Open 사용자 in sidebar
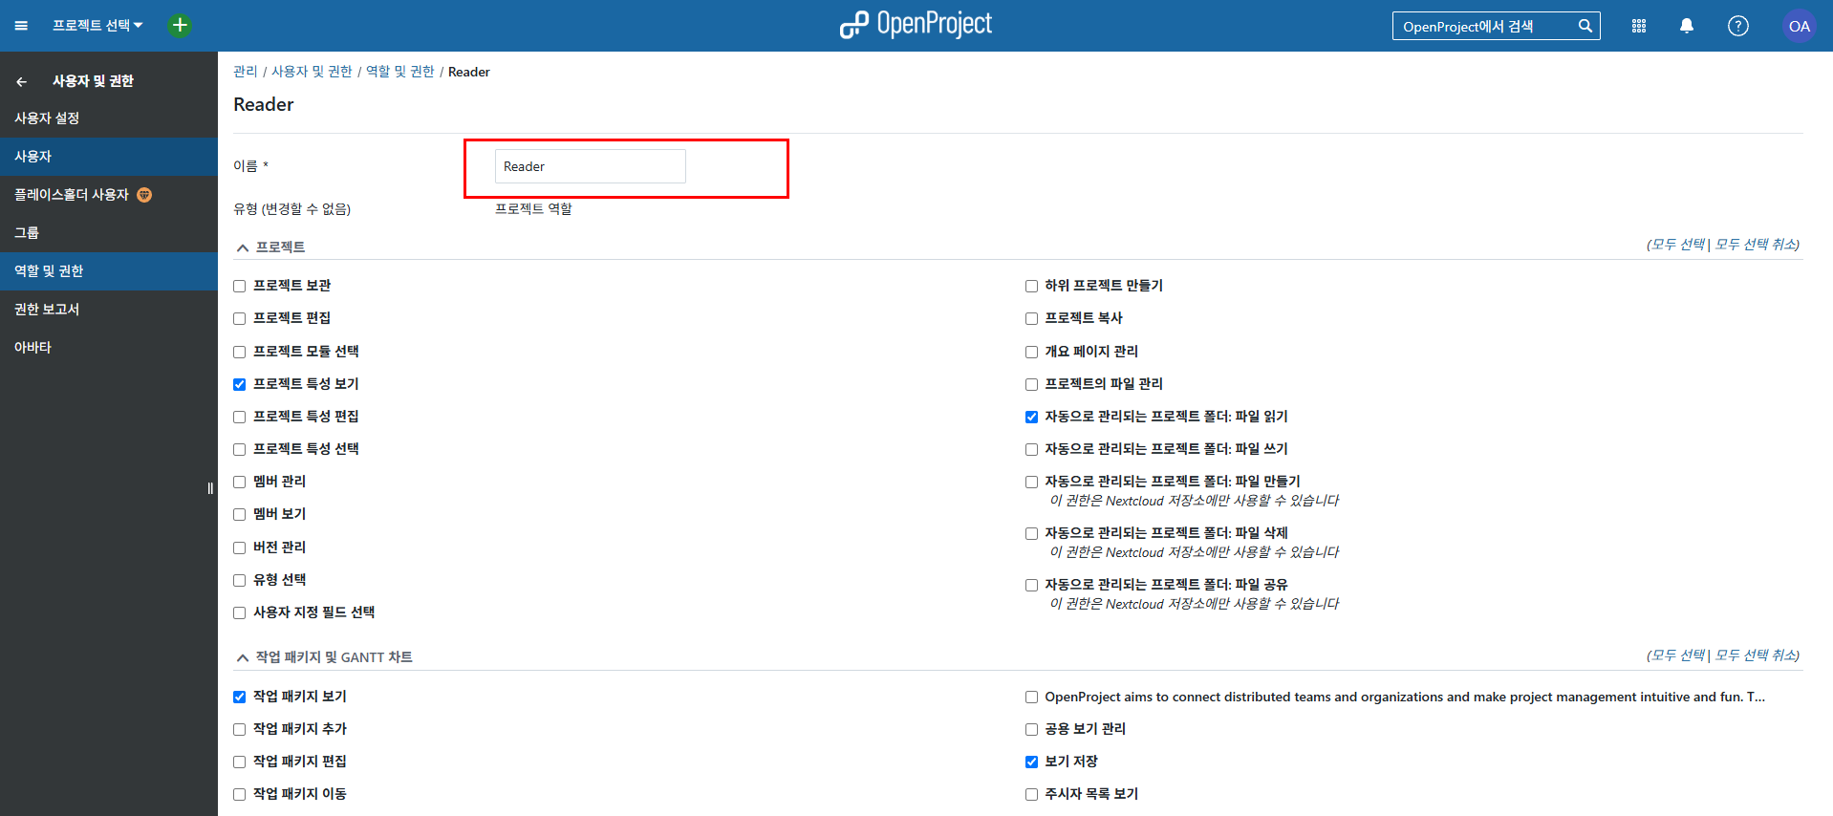The height and width of the screenshot is (816, 1833). point(109,157)
